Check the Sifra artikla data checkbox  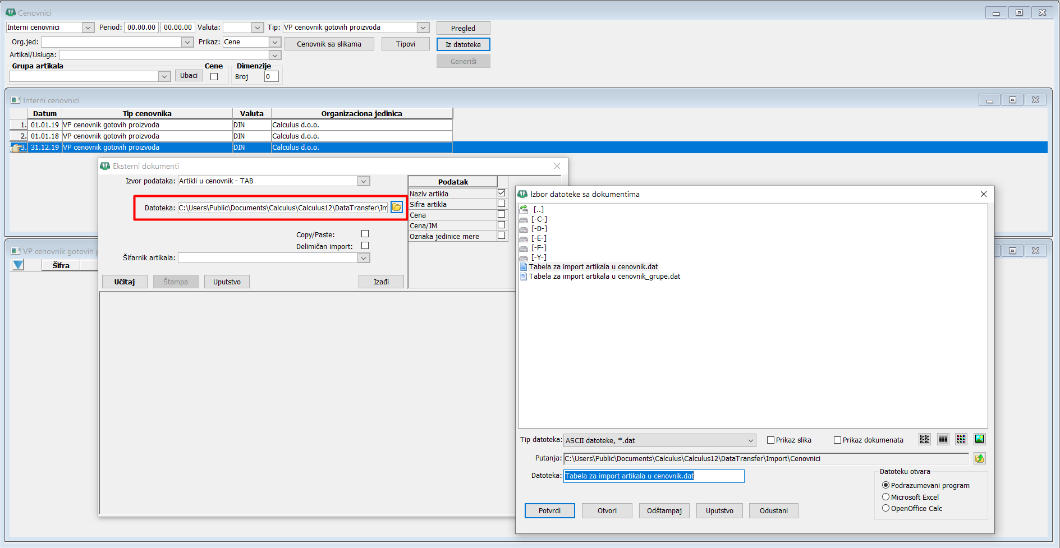point(502,204)
